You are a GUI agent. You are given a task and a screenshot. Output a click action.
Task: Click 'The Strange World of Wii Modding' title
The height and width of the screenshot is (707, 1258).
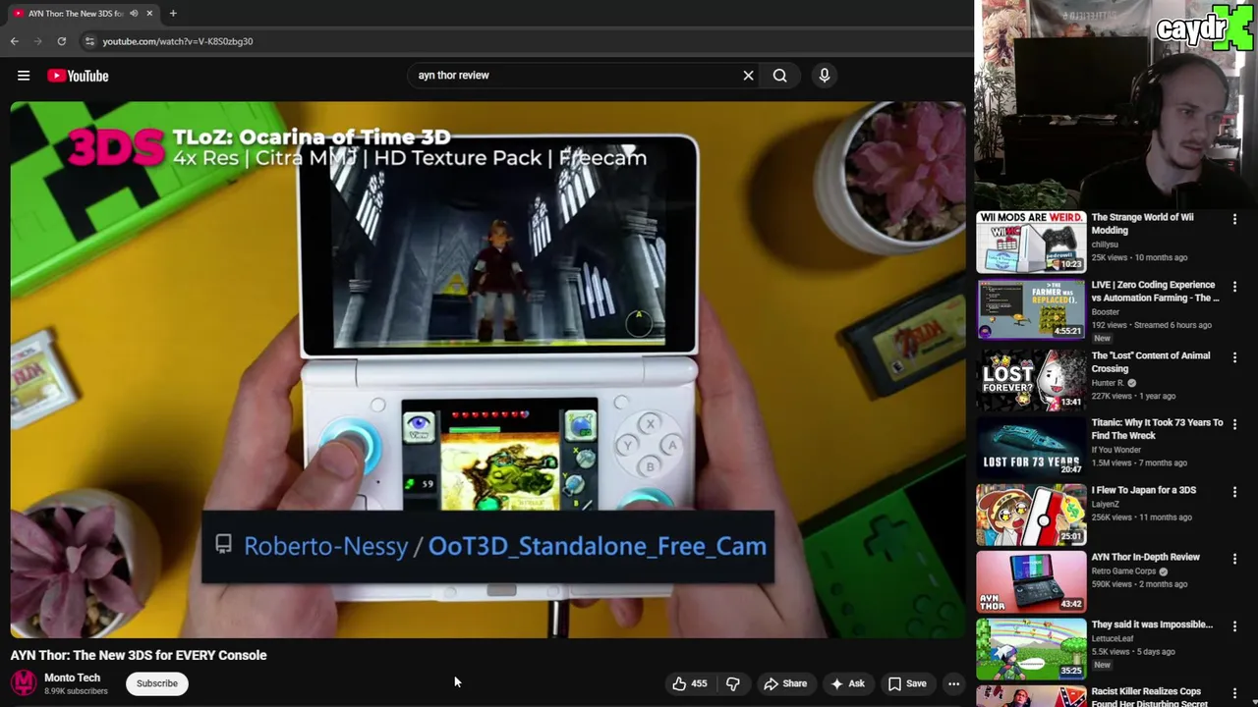click(1142, 224)
